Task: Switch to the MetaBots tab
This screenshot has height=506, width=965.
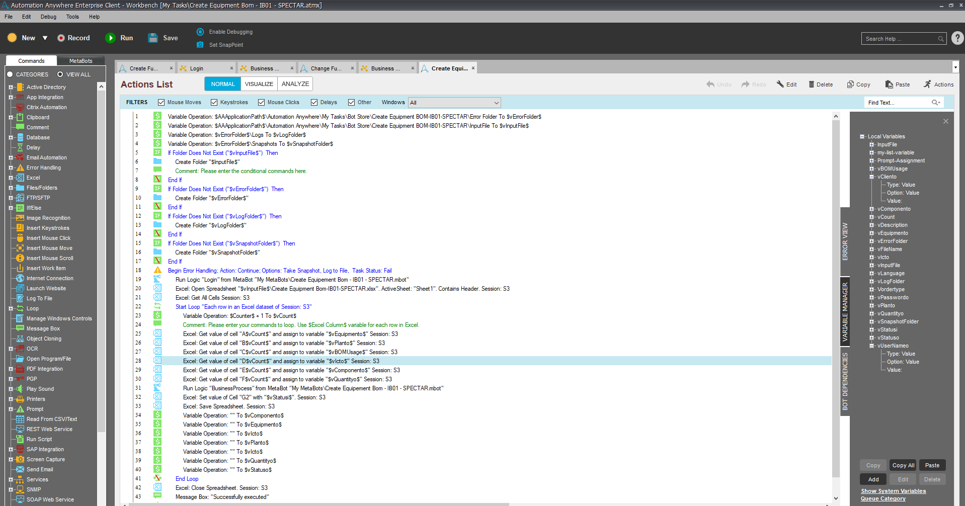Action: click(81, 61)
